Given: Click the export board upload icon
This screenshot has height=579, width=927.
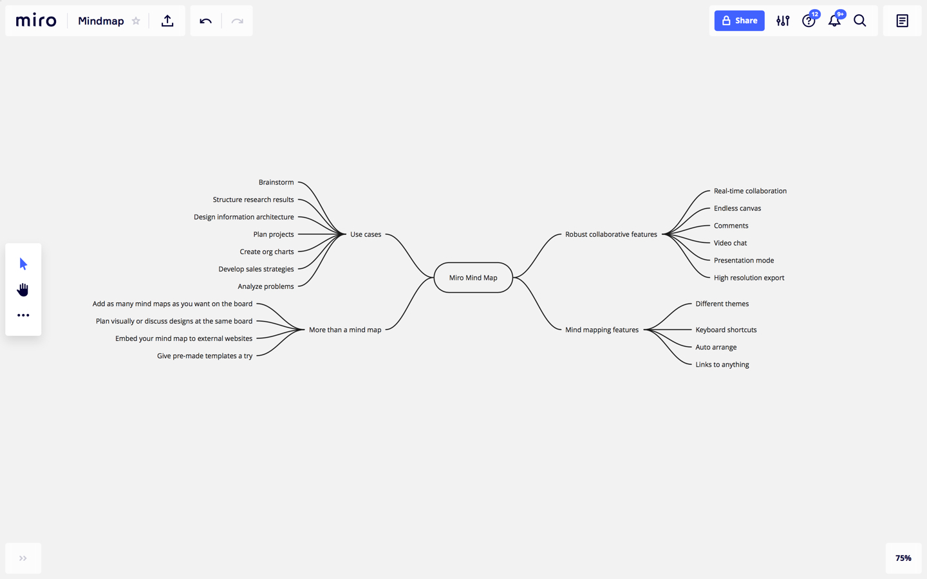Looking at the screenshot, I should [x=167, y=21].
